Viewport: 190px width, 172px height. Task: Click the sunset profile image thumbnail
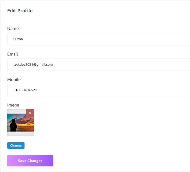coord(21,122)
